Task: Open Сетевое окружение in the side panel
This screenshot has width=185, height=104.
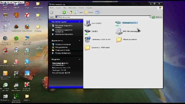Action: click(x=63, y=44)
